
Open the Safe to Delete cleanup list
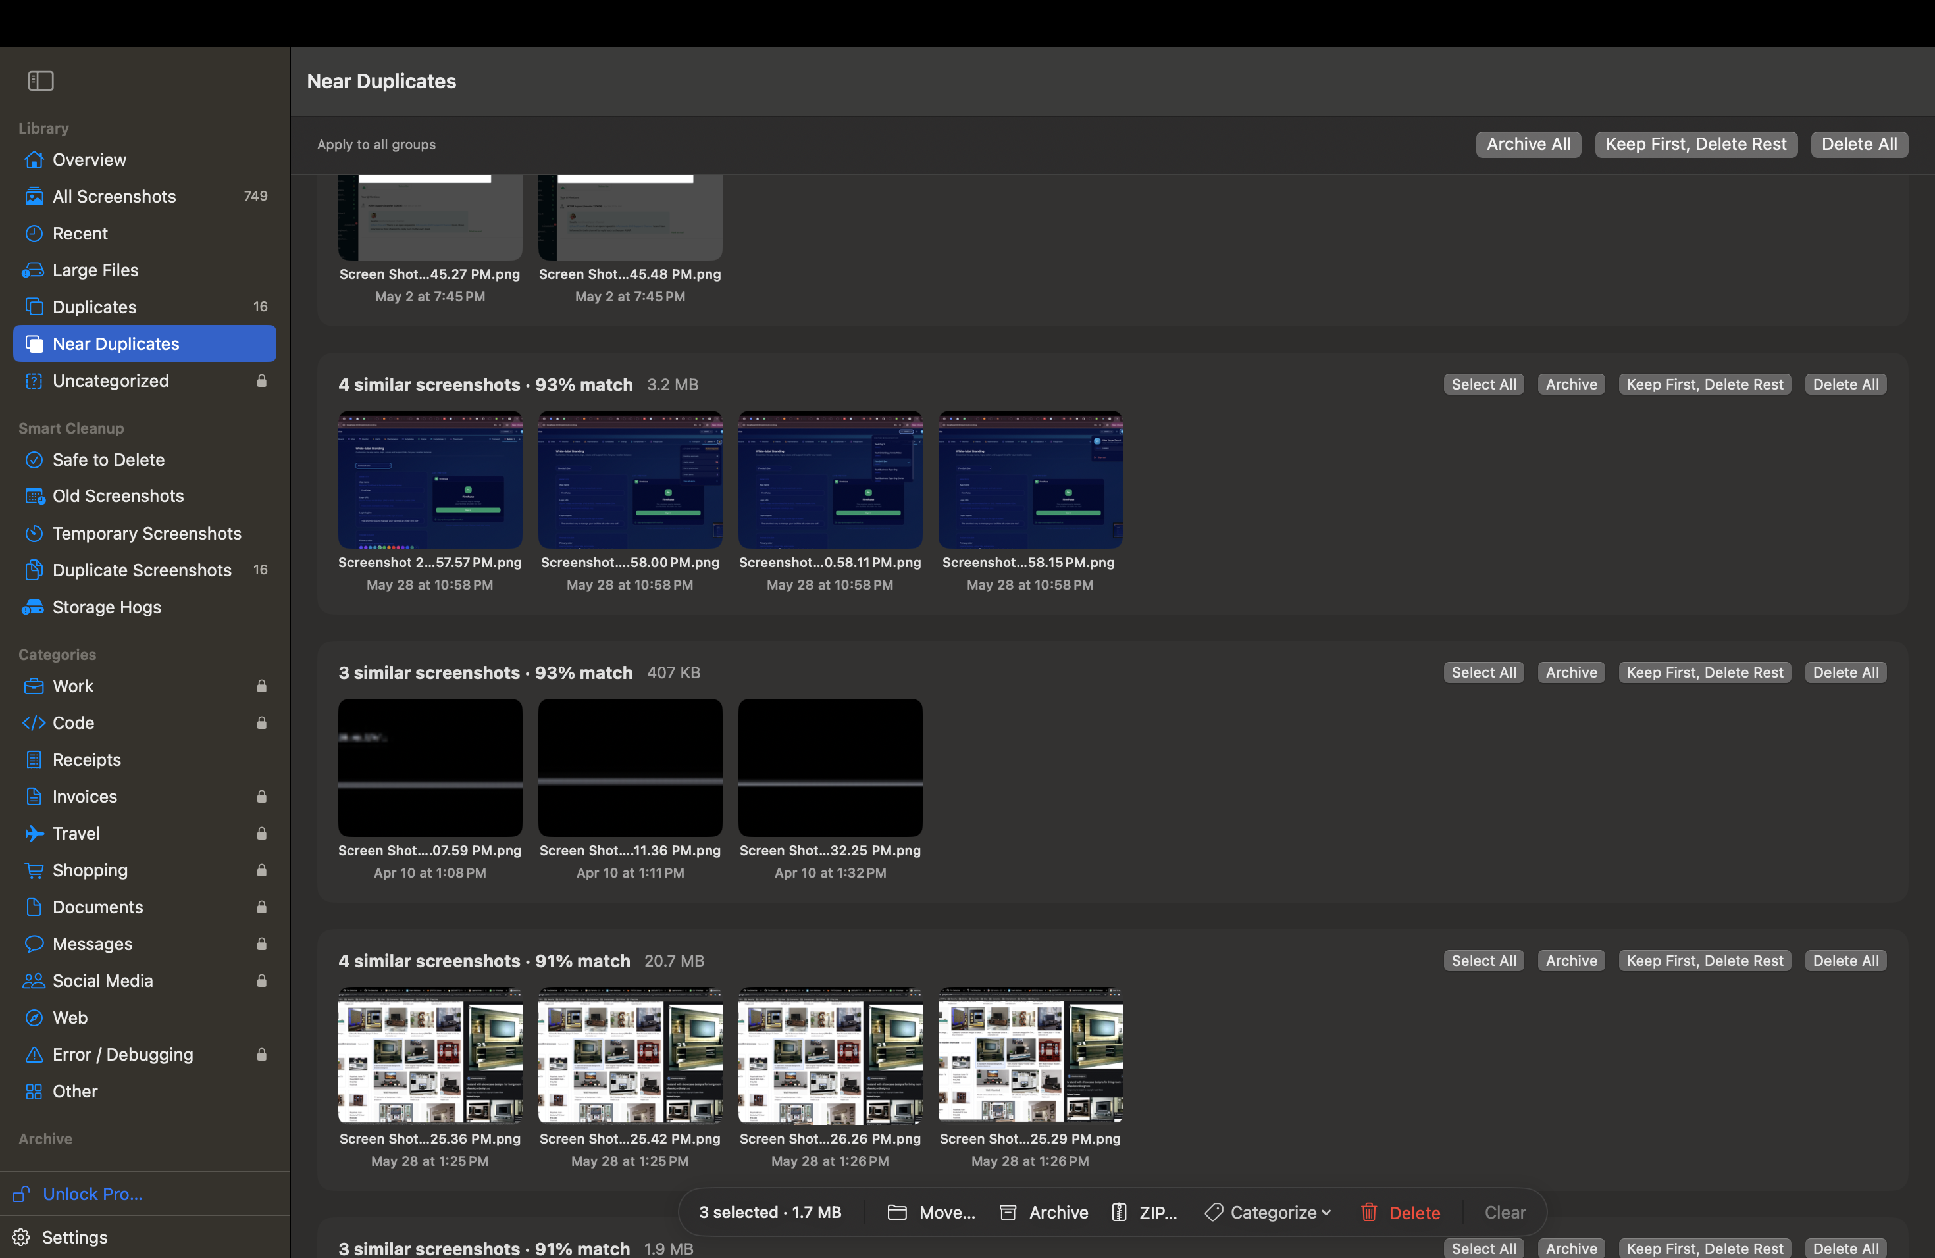(x=145, y=459)
